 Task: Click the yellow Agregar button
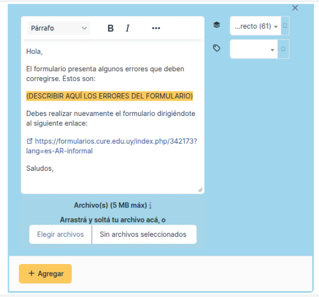[x=45, y=274]
